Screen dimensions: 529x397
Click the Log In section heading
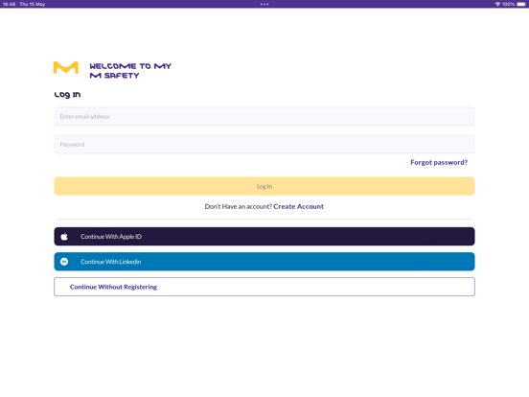[x=67, y=95]
